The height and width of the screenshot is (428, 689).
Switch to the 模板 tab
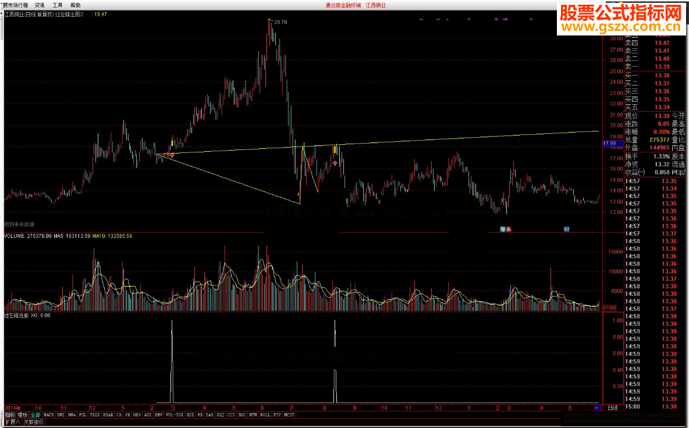(23, 415)
